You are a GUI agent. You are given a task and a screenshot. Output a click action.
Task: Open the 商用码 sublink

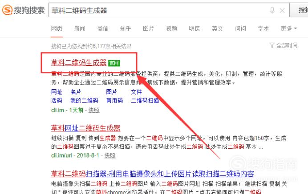114,100
